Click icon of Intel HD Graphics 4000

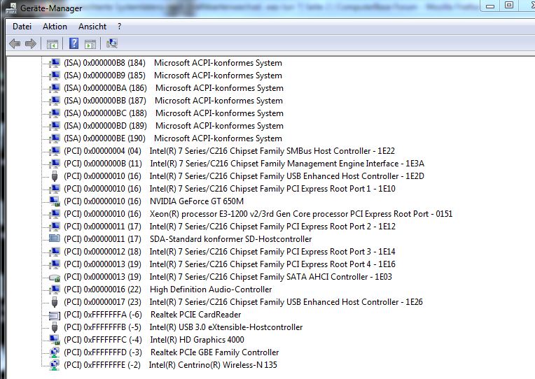point(55,340)
